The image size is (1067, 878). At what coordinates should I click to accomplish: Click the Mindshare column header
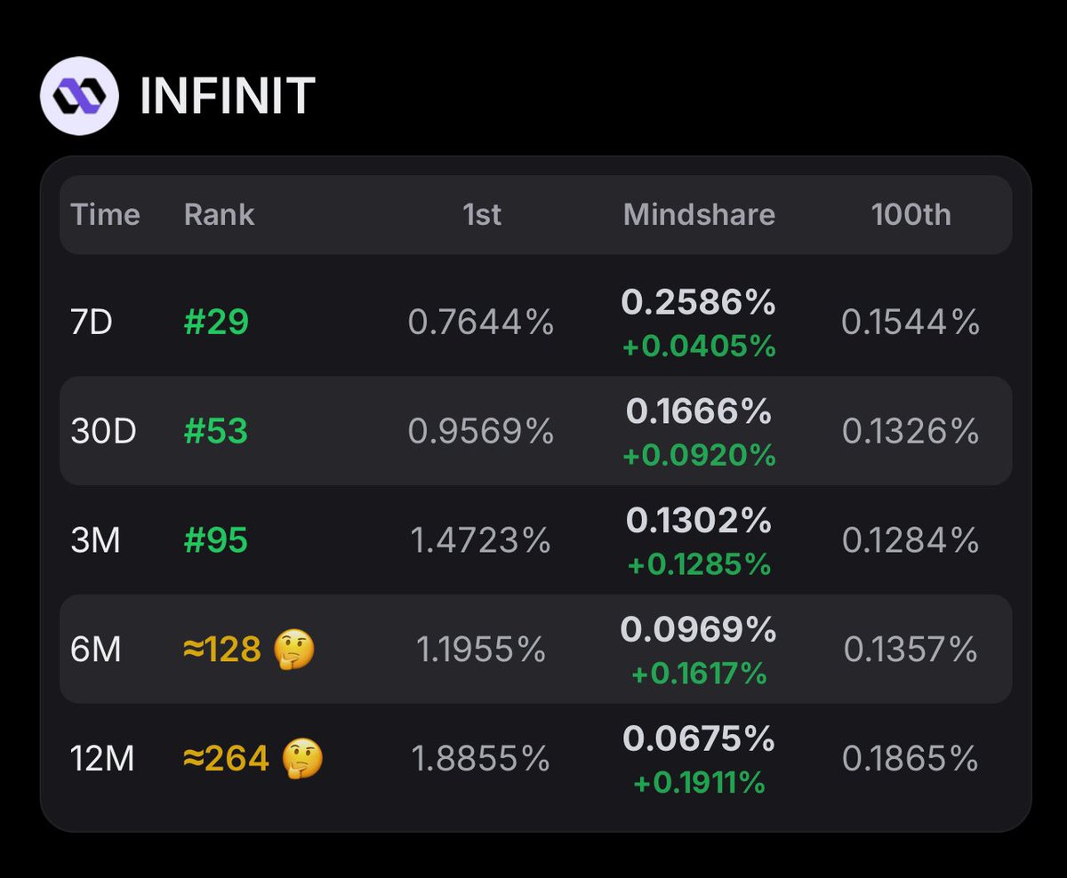[699, 214]
